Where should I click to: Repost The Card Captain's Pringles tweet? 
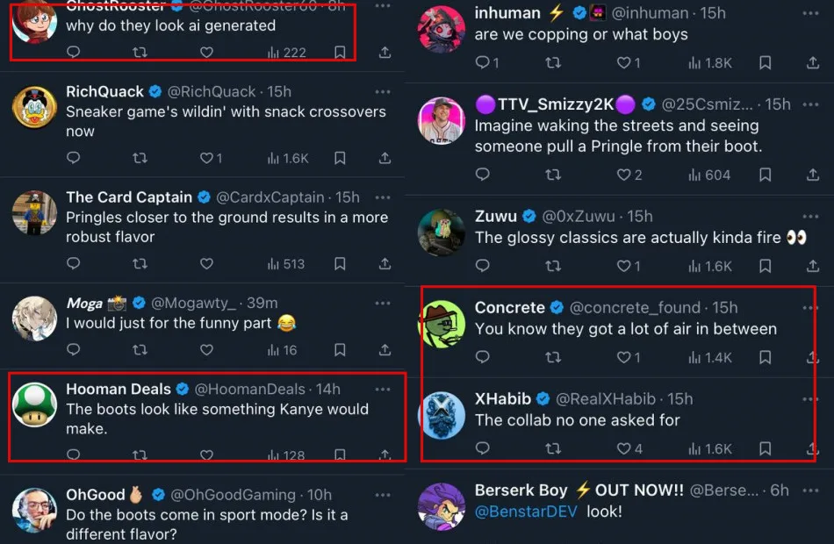[140, 264]
